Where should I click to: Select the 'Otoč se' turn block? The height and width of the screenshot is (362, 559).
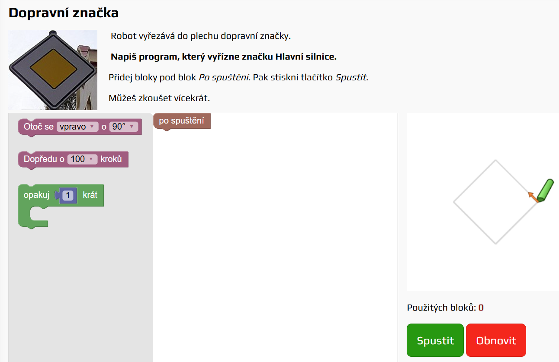38,127
